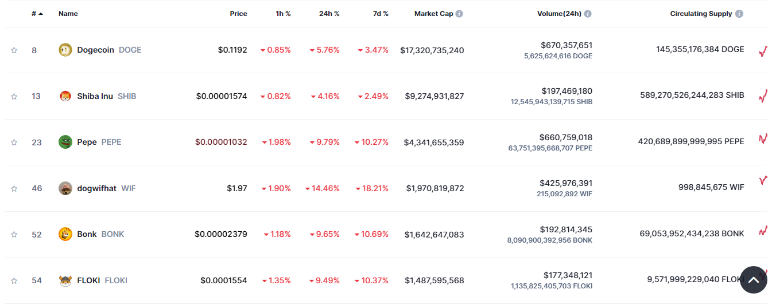The width and height of the screenshot is (772, 305).
Task: Sort the table by rank # column
Action: [37, 14]
